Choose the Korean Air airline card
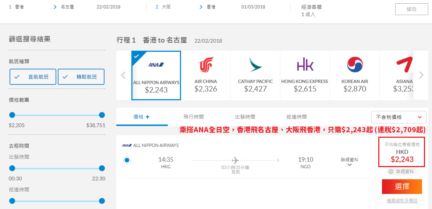 click(355, 75)
